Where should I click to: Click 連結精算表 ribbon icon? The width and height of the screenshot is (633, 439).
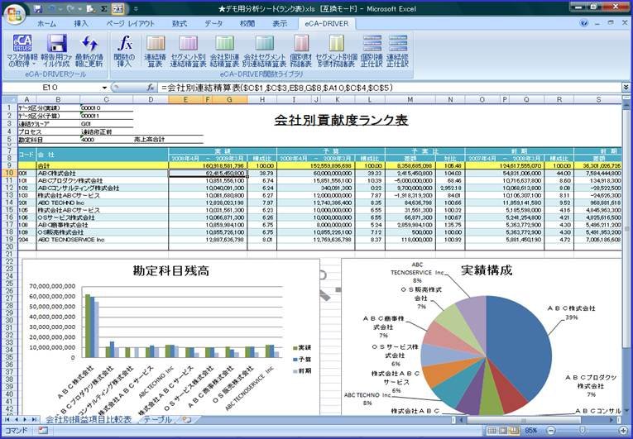(155, 44)
